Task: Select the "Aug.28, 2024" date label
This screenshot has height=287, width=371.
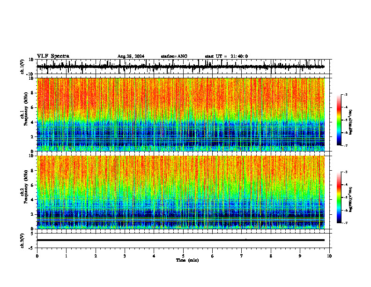Action: point(131,56)
